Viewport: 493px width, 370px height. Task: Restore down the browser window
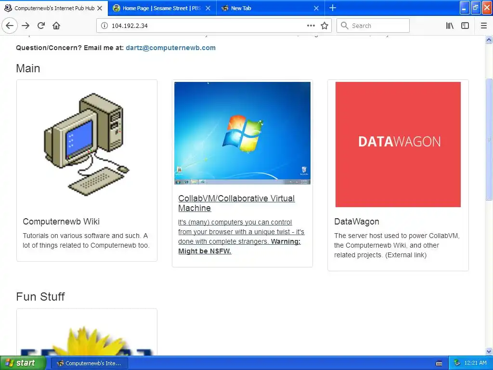pyautogui.click(x=475, y=8)
